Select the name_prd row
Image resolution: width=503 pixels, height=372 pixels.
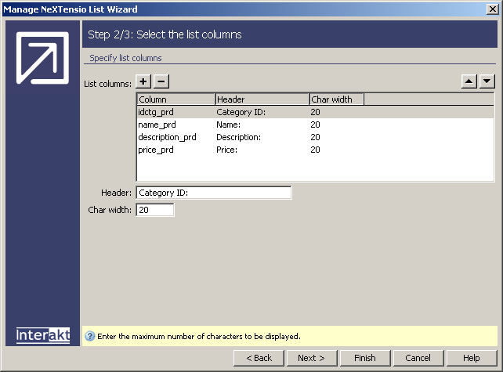[157, 125]
